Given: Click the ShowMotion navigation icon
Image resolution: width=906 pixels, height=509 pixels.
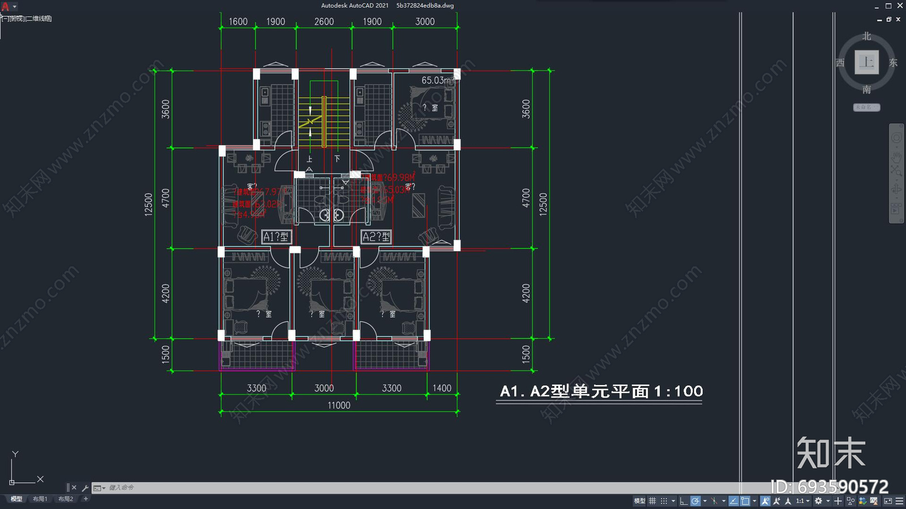Looking at the screenshot, I should 896,209.
